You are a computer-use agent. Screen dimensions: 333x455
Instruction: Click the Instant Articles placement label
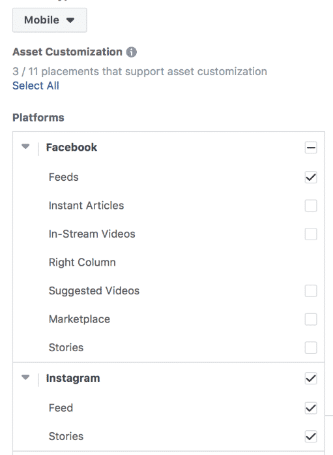coord(86,206)
